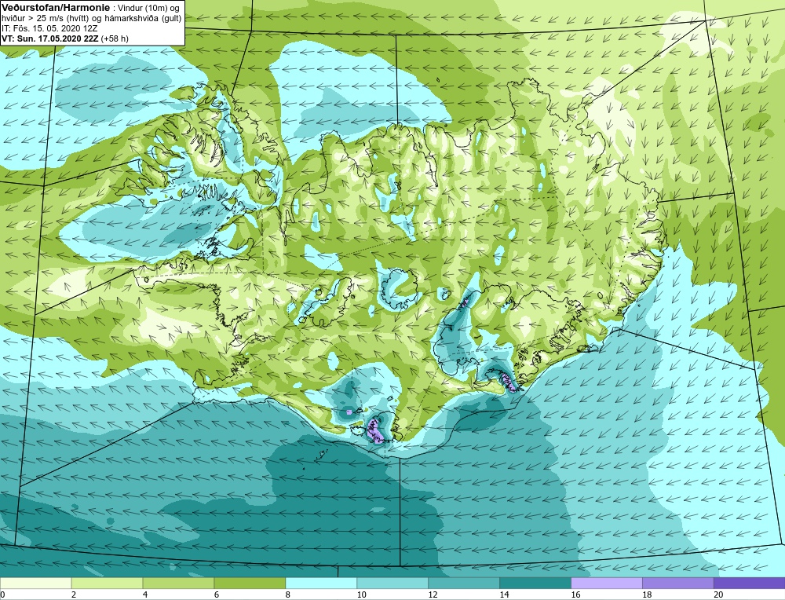Click the 6–8 m/s dark green legend swatch
Screen dimensions: 785x600
[x=250, y=583]
